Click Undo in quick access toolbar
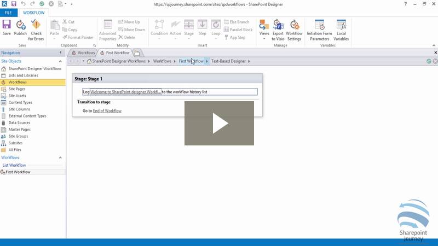Image resolution: width=438 pixels, height=246 pixels. [x=23, y=4]
